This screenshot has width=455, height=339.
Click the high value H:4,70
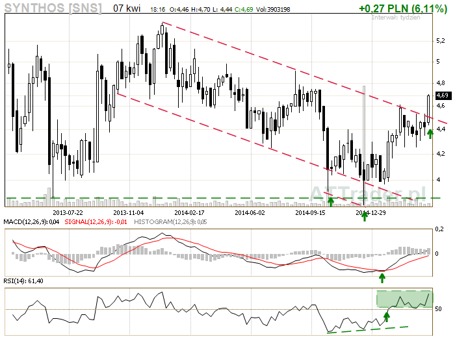[x=200, y=10]
